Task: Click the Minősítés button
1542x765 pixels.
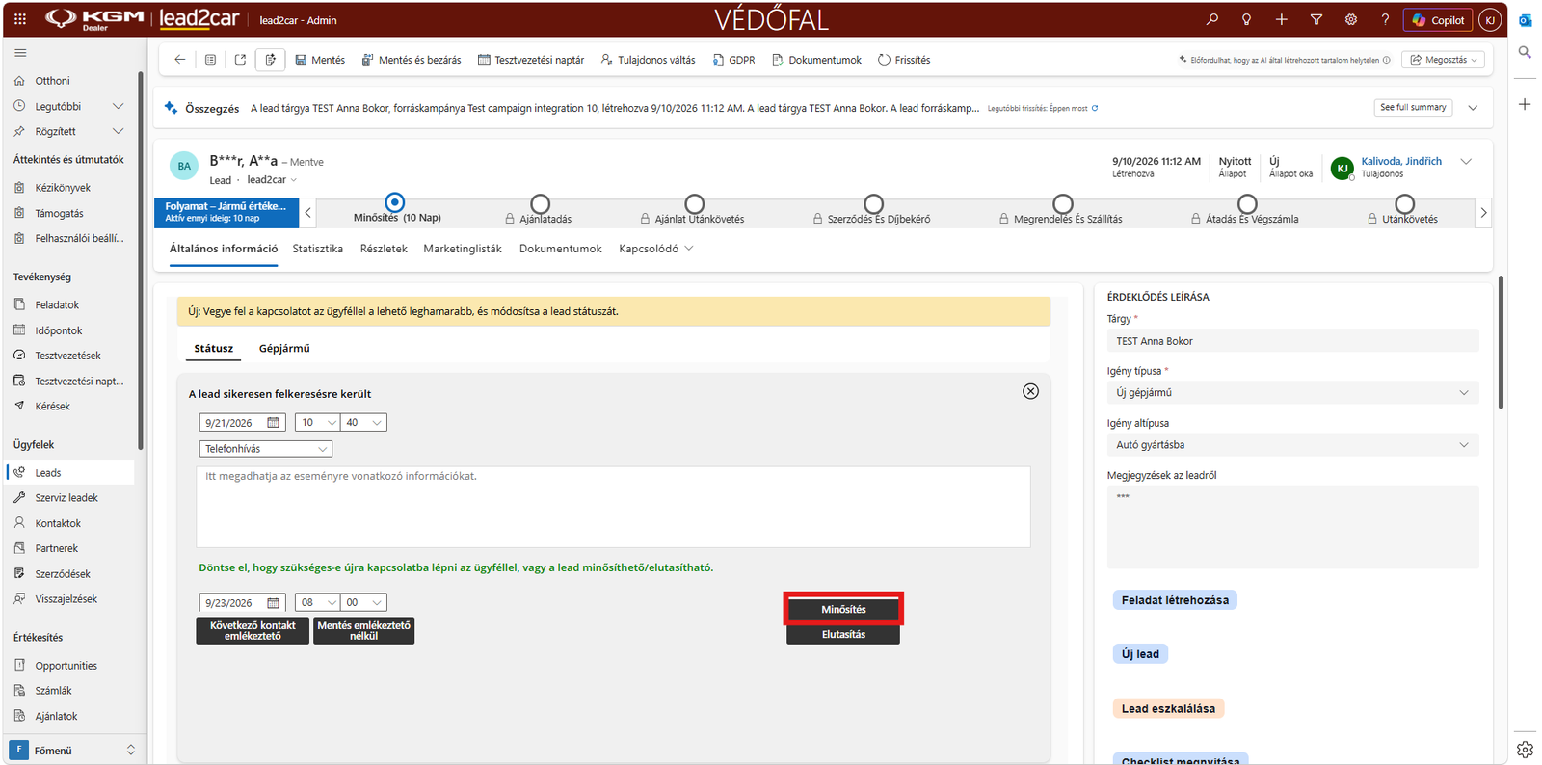Action: [843, 610]
